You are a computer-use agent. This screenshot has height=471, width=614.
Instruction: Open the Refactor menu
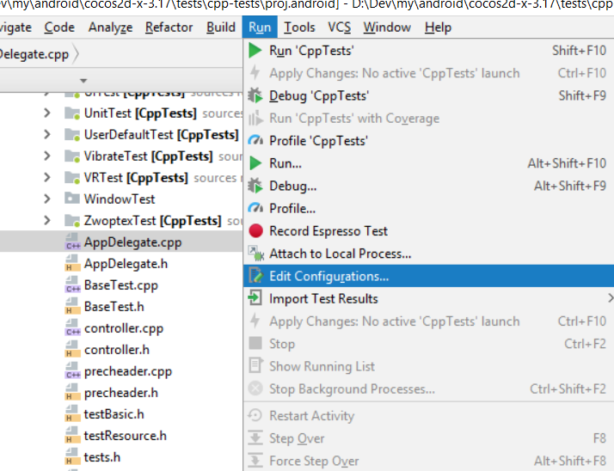point(169,28)
